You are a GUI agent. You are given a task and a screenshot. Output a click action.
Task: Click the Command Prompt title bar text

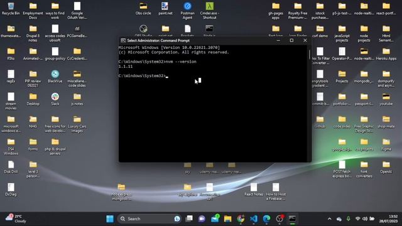158,40
